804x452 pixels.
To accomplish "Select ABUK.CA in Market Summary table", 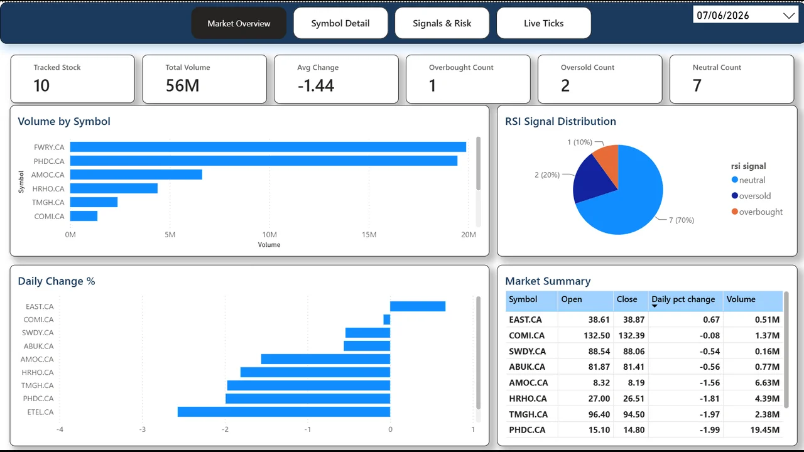I will [527, 367].
